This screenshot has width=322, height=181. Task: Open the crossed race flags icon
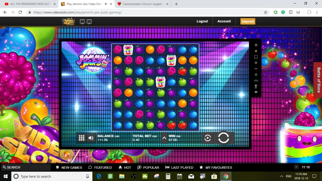(256, 81)
